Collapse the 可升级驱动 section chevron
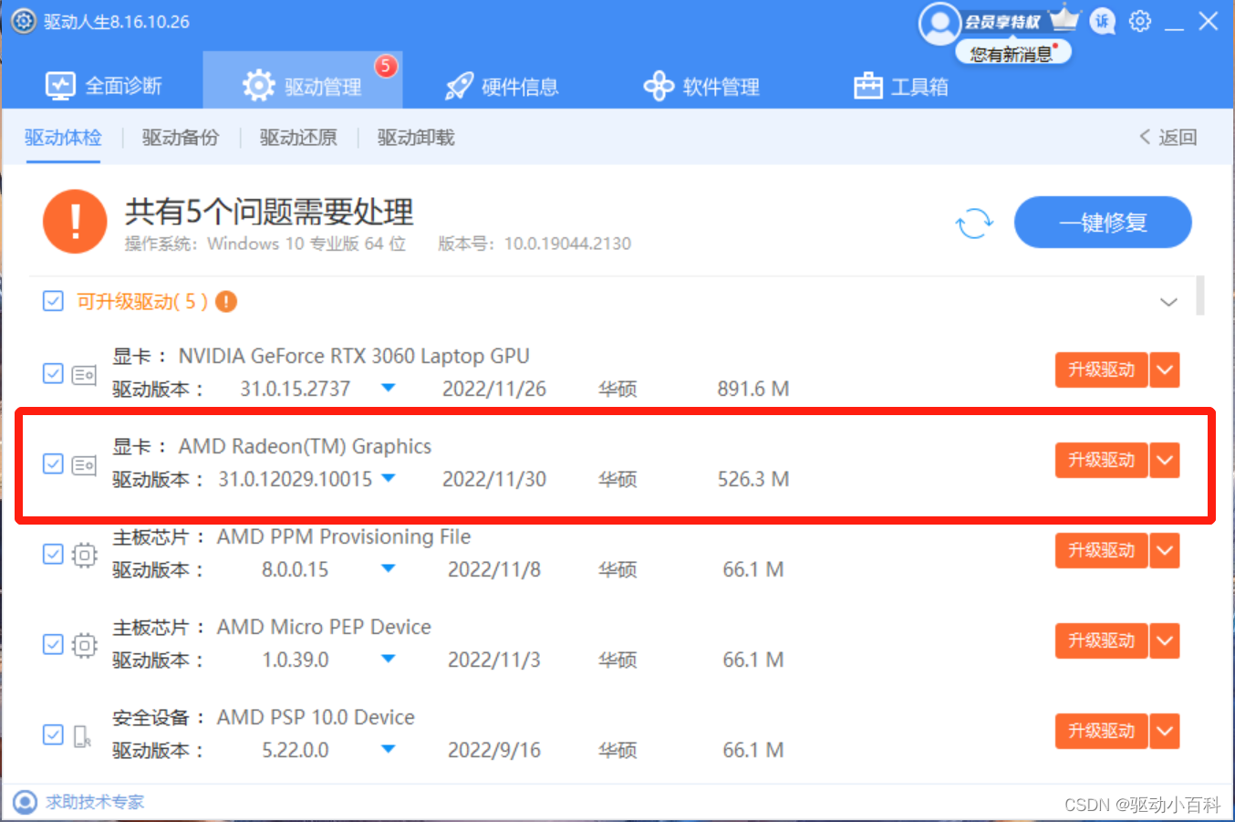 point(1168,302)
